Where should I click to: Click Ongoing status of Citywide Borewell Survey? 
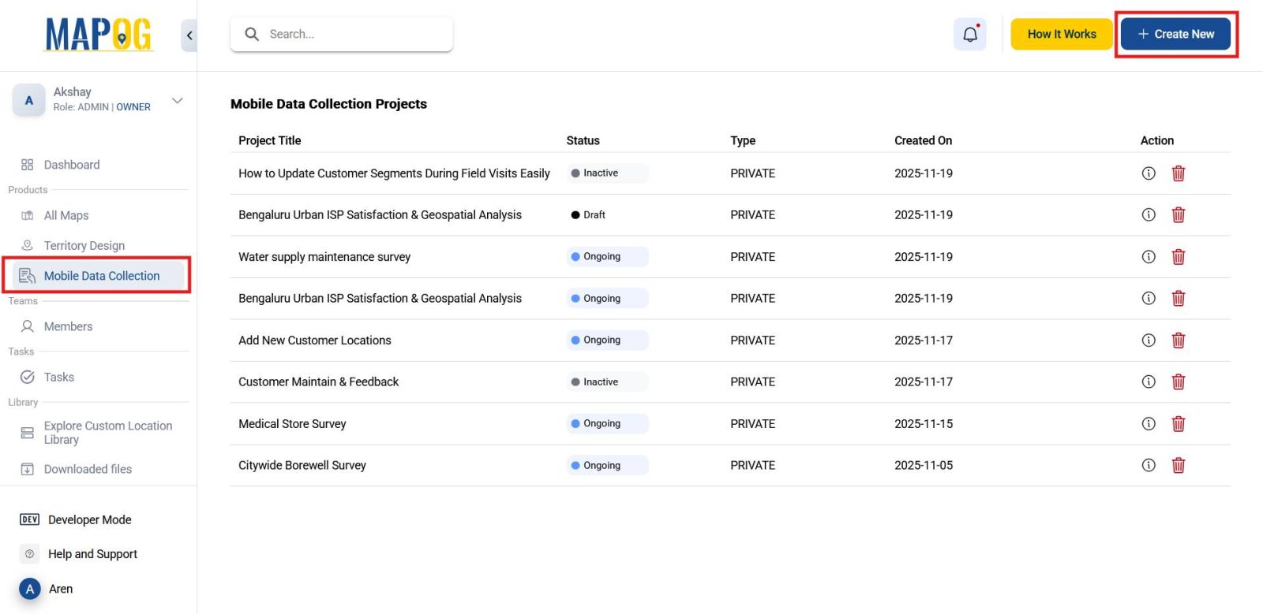[607, 465]
